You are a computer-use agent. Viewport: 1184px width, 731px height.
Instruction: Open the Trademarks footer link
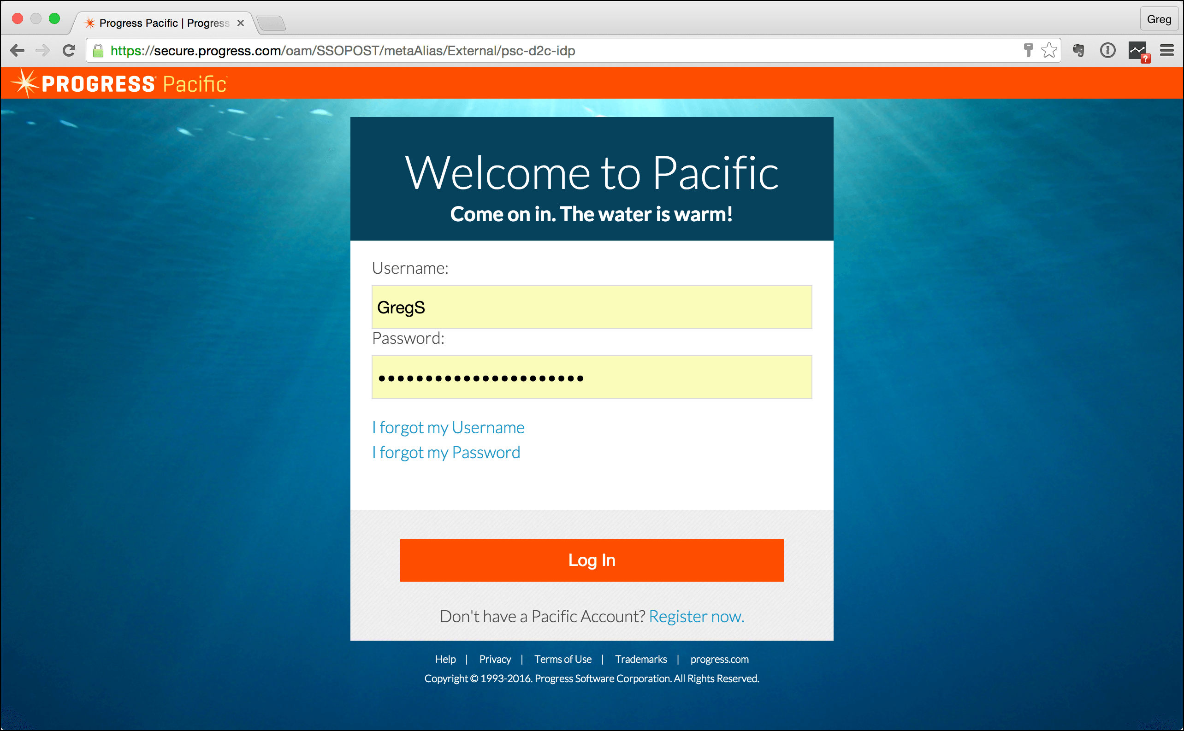point(641,659)
